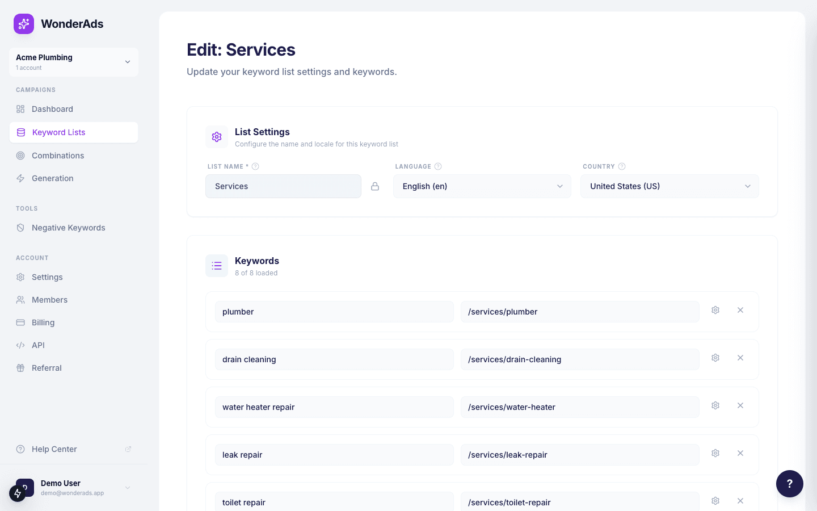The height and width of the screenshot is (511, 817).
Task: Open Negative Keywords tool
Action: click(x=68, y=228)
